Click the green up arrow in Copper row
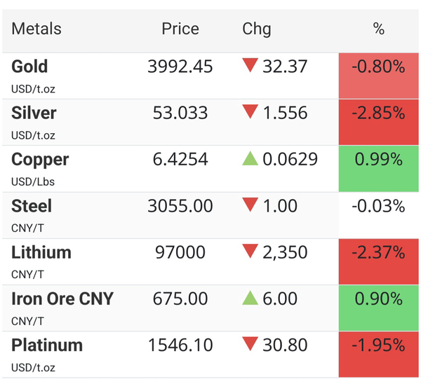421x379 pixels. pos(250,158)
